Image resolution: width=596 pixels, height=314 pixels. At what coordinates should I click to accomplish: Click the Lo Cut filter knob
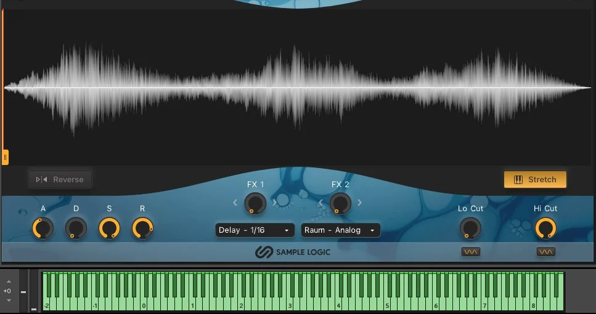pyautogui.click(x=470, y=228)
